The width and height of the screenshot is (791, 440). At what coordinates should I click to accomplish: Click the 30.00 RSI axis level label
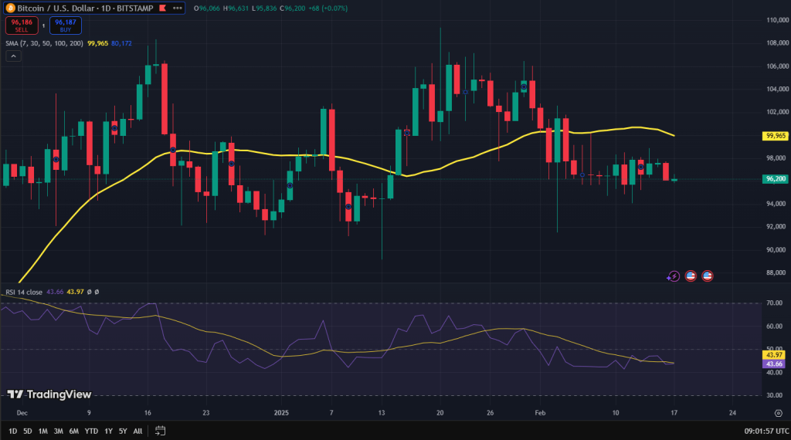[x=774, y=396]
